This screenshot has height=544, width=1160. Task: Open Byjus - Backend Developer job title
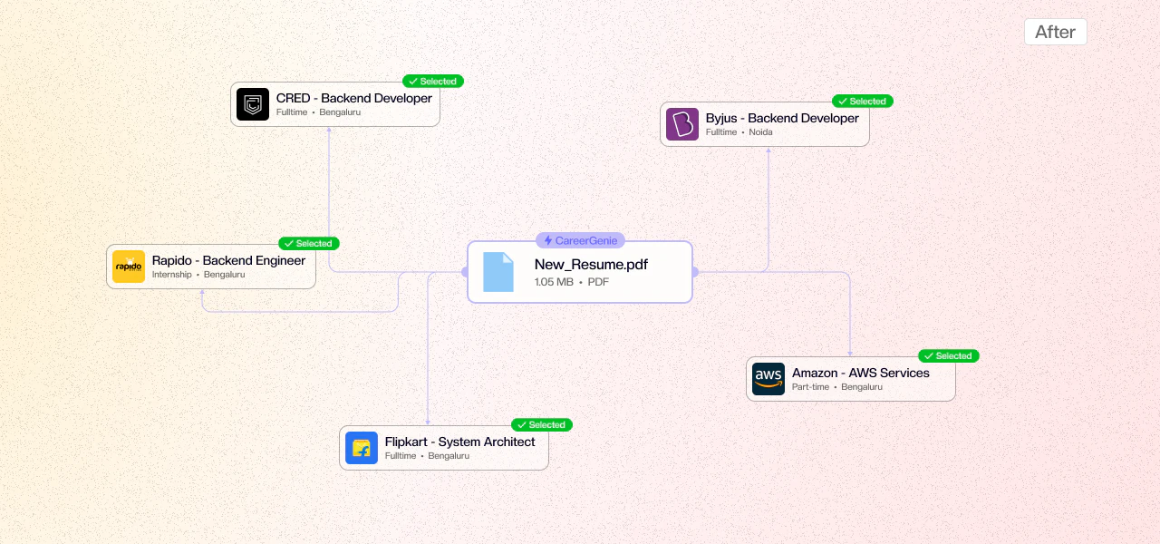pyautogui.click(x=782, y=118)
